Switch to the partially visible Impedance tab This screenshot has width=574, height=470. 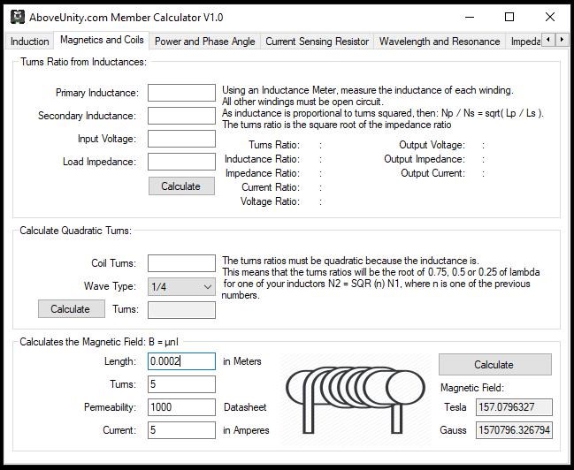click(524, 42)
